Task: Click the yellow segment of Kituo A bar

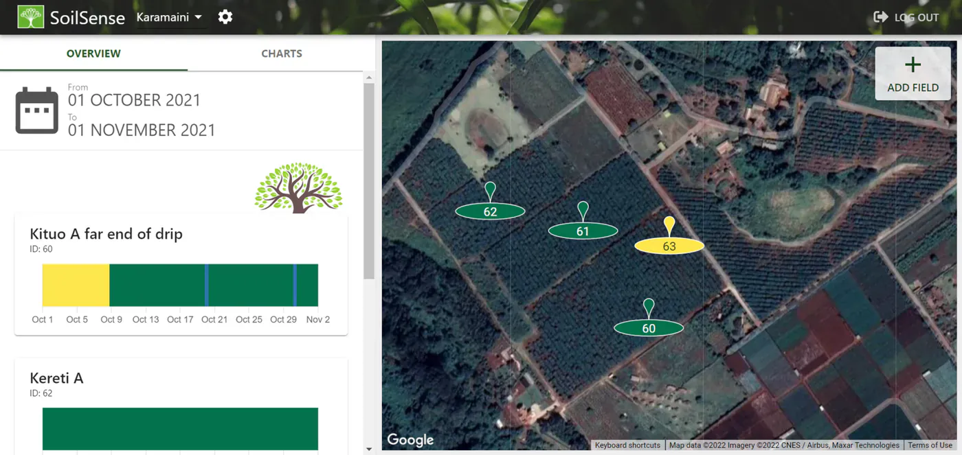Action: [76, 285]
